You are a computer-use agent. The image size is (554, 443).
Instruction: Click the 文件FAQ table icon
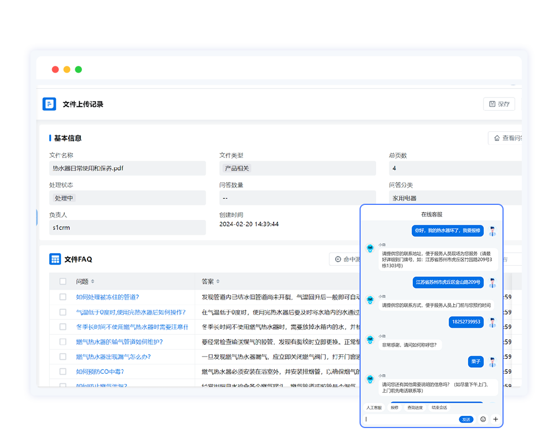coord(55,259)
